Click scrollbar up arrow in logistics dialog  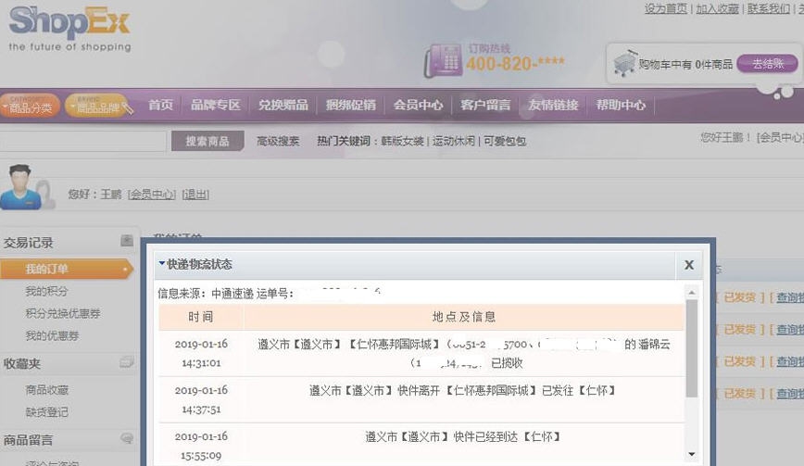692,292
